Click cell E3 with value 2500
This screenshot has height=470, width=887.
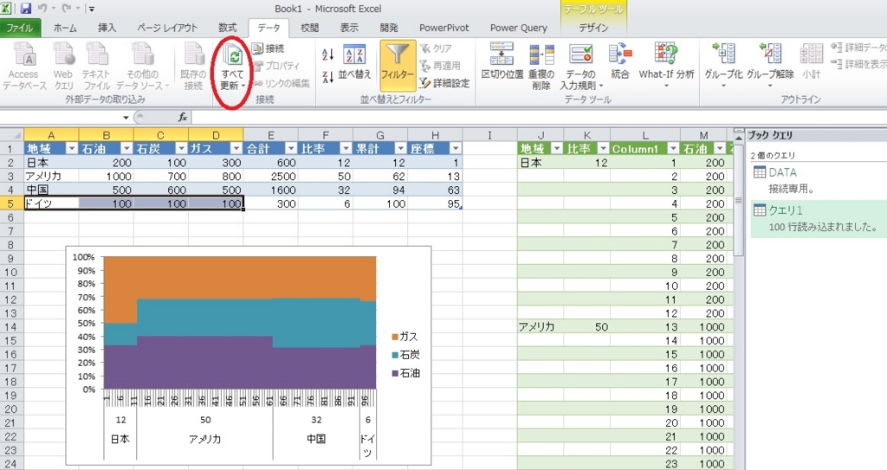coord(270,176)
